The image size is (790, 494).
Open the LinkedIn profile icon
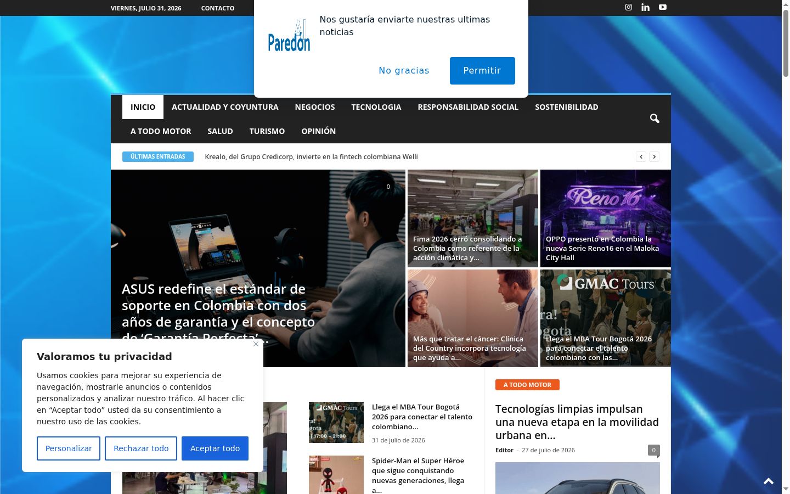pos(646,8)
